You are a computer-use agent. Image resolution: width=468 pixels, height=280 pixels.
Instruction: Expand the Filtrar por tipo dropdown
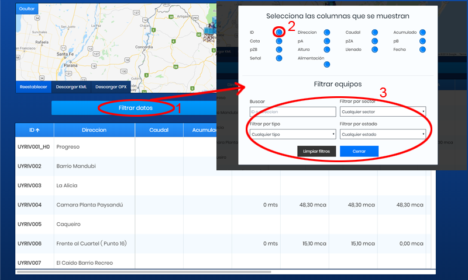click(x=292, y=134)
